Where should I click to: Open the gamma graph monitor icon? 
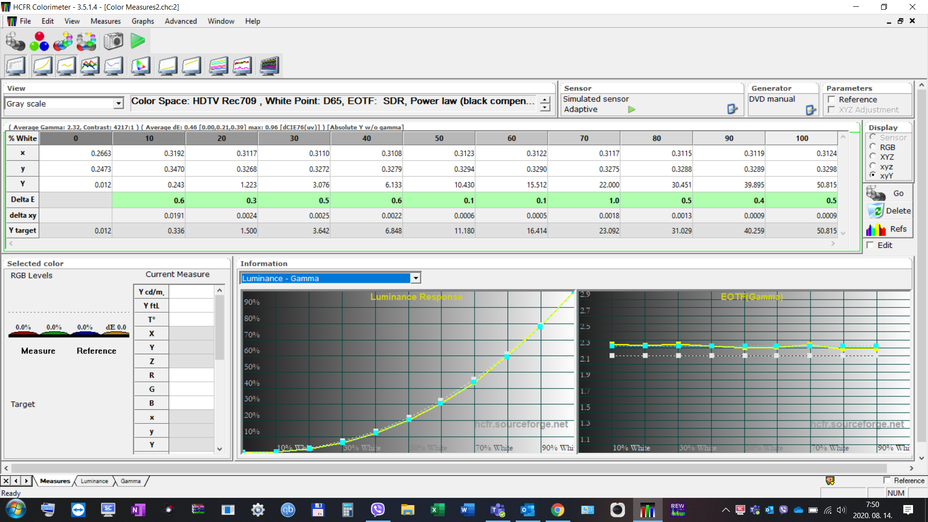click(x=66, y=66)
